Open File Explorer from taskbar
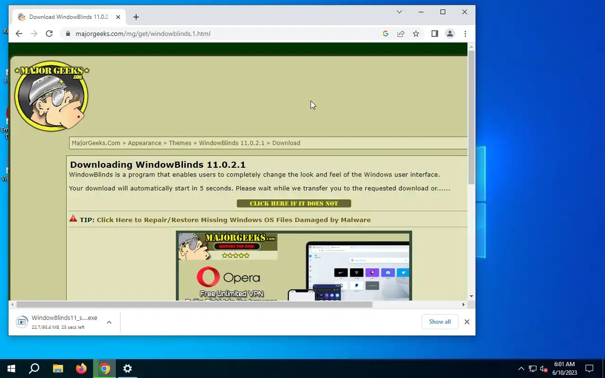 (58, 369)
